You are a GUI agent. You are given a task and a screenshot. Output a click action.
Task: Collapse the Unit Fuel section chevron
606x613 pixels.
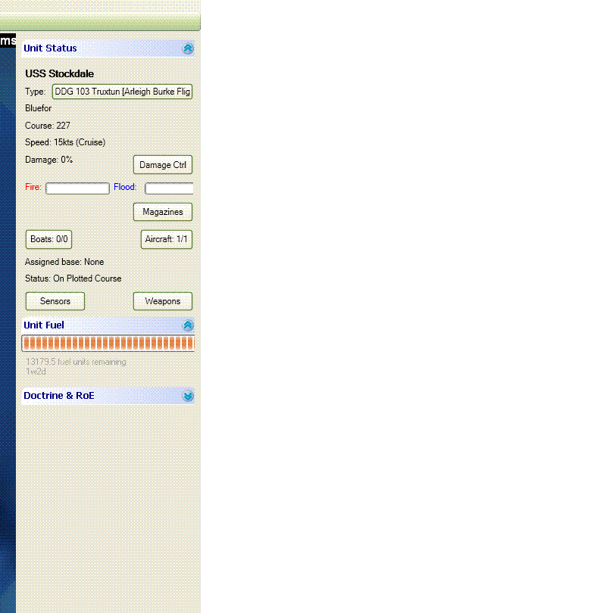[x=188, y=325]
